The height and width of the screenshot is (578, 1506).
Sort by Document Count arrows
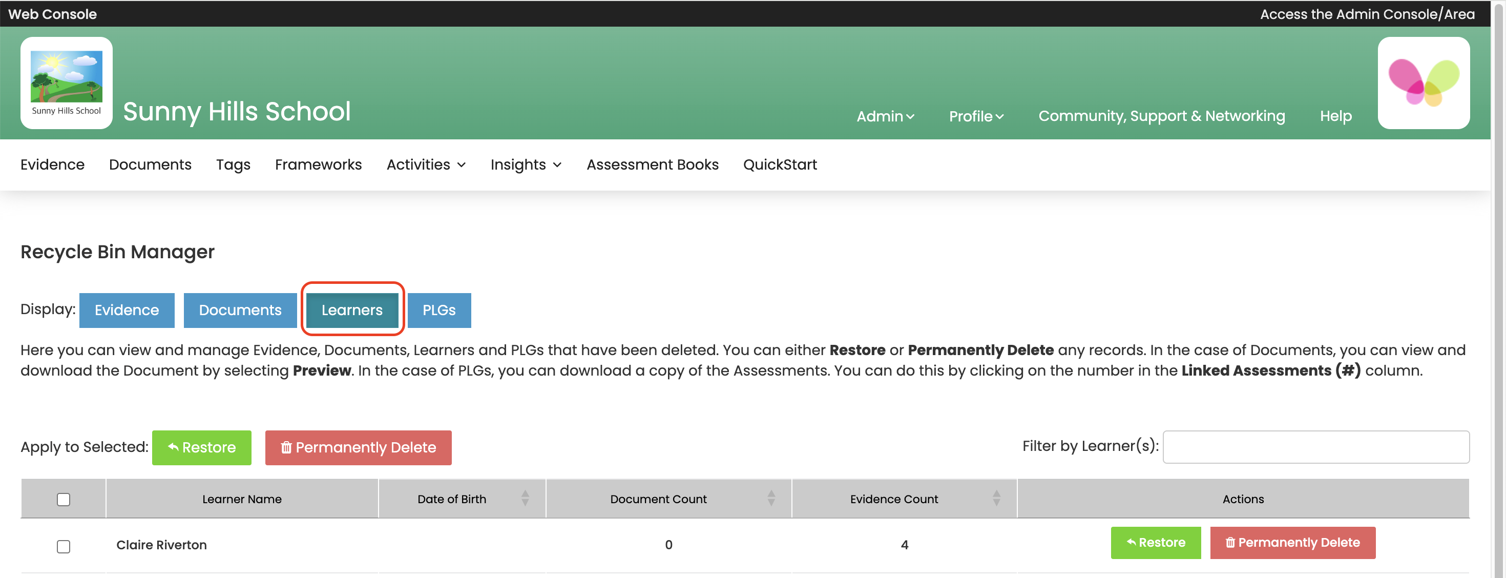(770, 499)
